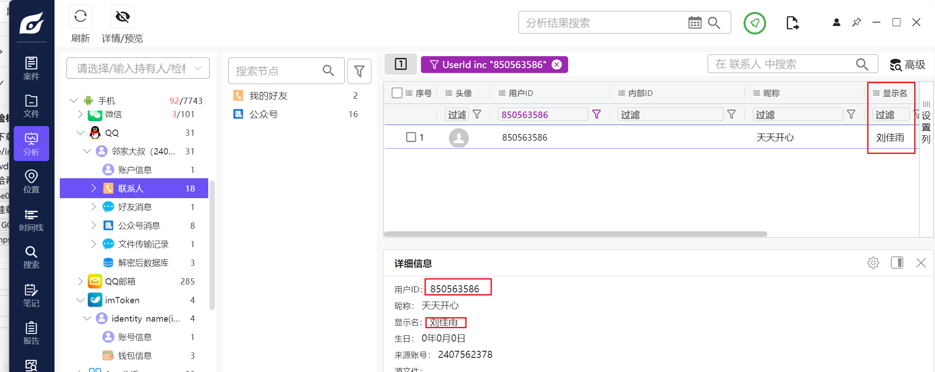Image resolution: width=935 pixels, height=372 pixels.
Task: Open the green location pin icon
Action: coord(755,23)
